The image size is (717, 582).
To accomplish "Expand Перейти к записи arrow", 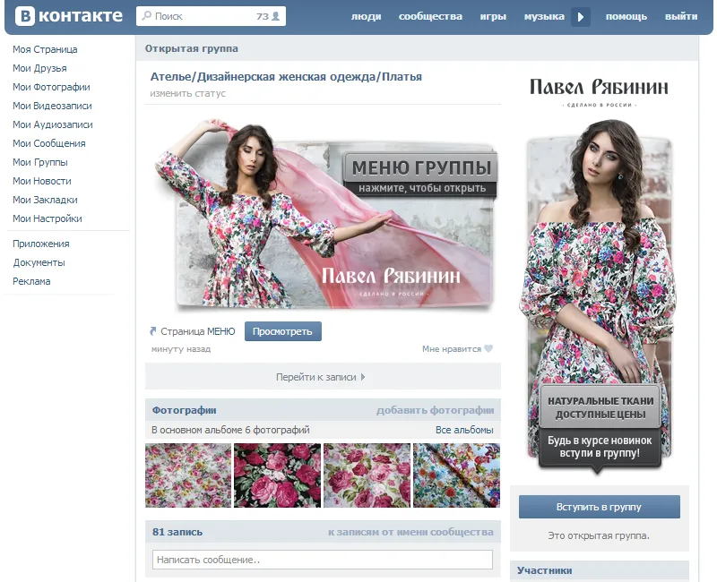I will pos(363,377).
